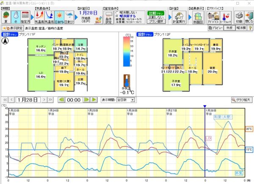Viewport: 254px width, 184px height.
Task: Jump to first day with double-left arrow
Action: 5,100
